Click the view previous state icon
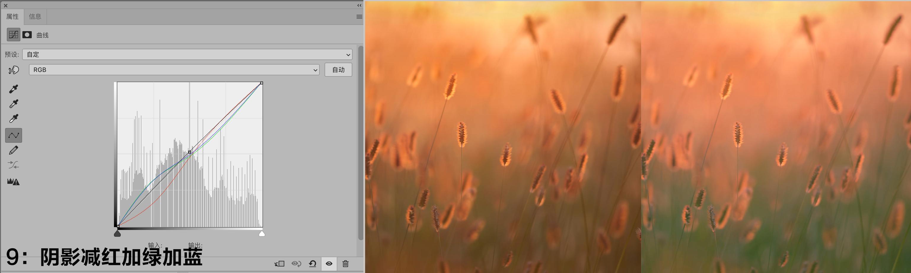Viewport: 911px width, 273px height. click(x=296, y=264)
